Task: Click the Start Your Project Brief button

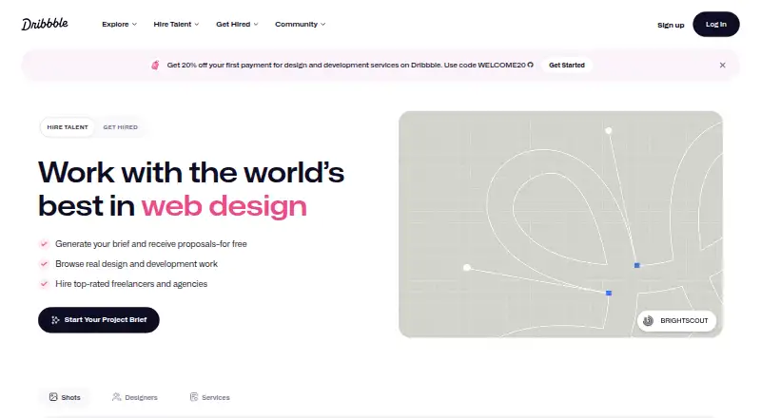Action: point(99,320)
